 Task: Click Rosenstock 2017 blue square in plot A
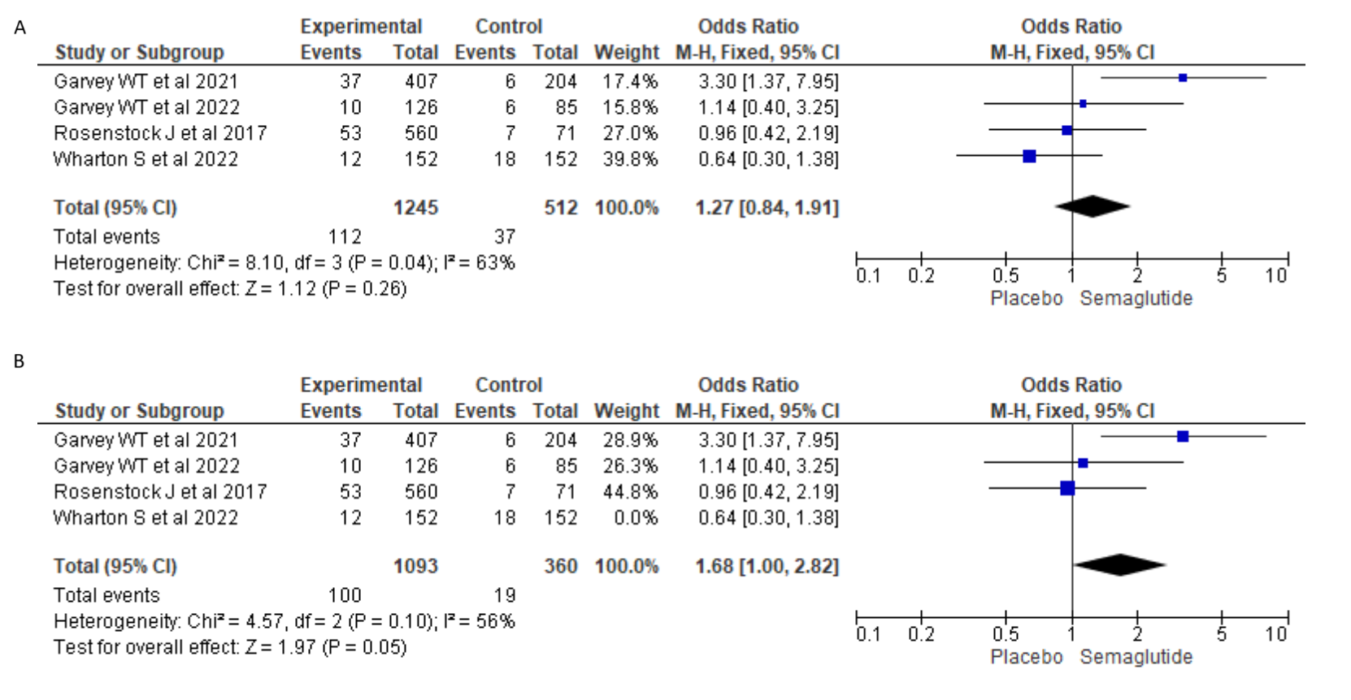click(x=1066, y=130)
